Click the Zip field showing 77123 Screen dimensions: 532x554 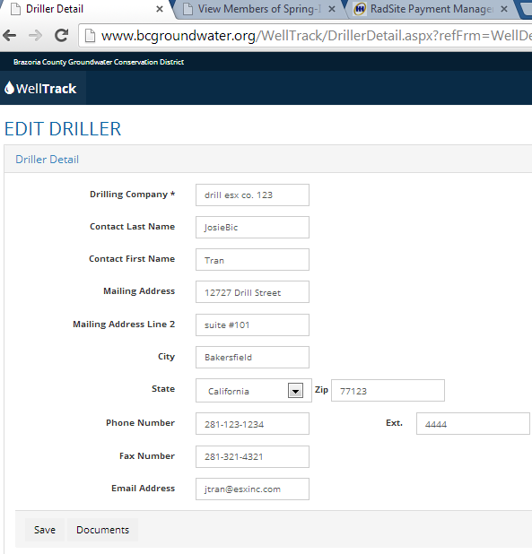tap(388, 391)
